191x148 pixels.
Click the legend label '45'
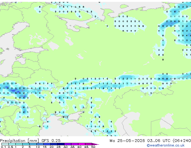point(86,147)
